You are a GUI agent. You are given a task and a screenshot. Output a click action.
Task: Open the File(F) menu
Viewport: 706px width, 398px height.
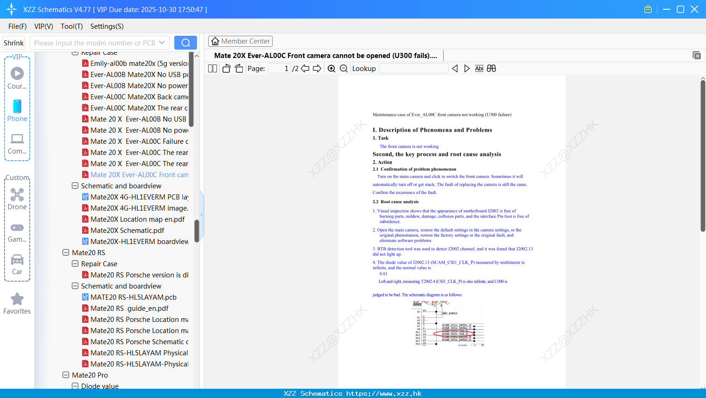18,26
